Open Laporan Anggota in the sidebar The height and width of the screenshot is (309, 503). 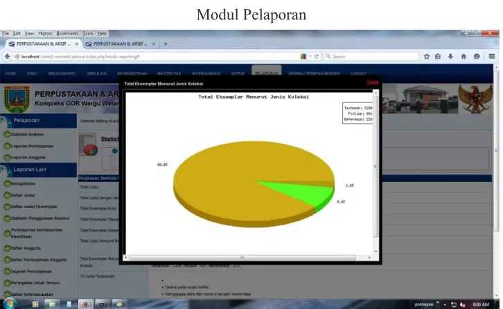(x=28, y=158)
